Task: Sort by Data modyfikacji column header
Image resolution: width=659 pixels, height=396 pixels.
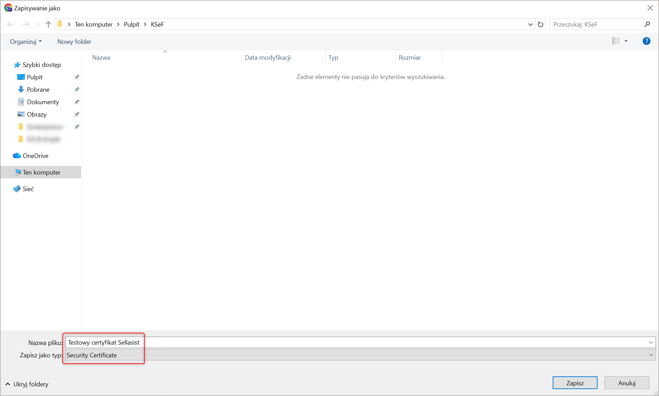Action: (268, 58)
